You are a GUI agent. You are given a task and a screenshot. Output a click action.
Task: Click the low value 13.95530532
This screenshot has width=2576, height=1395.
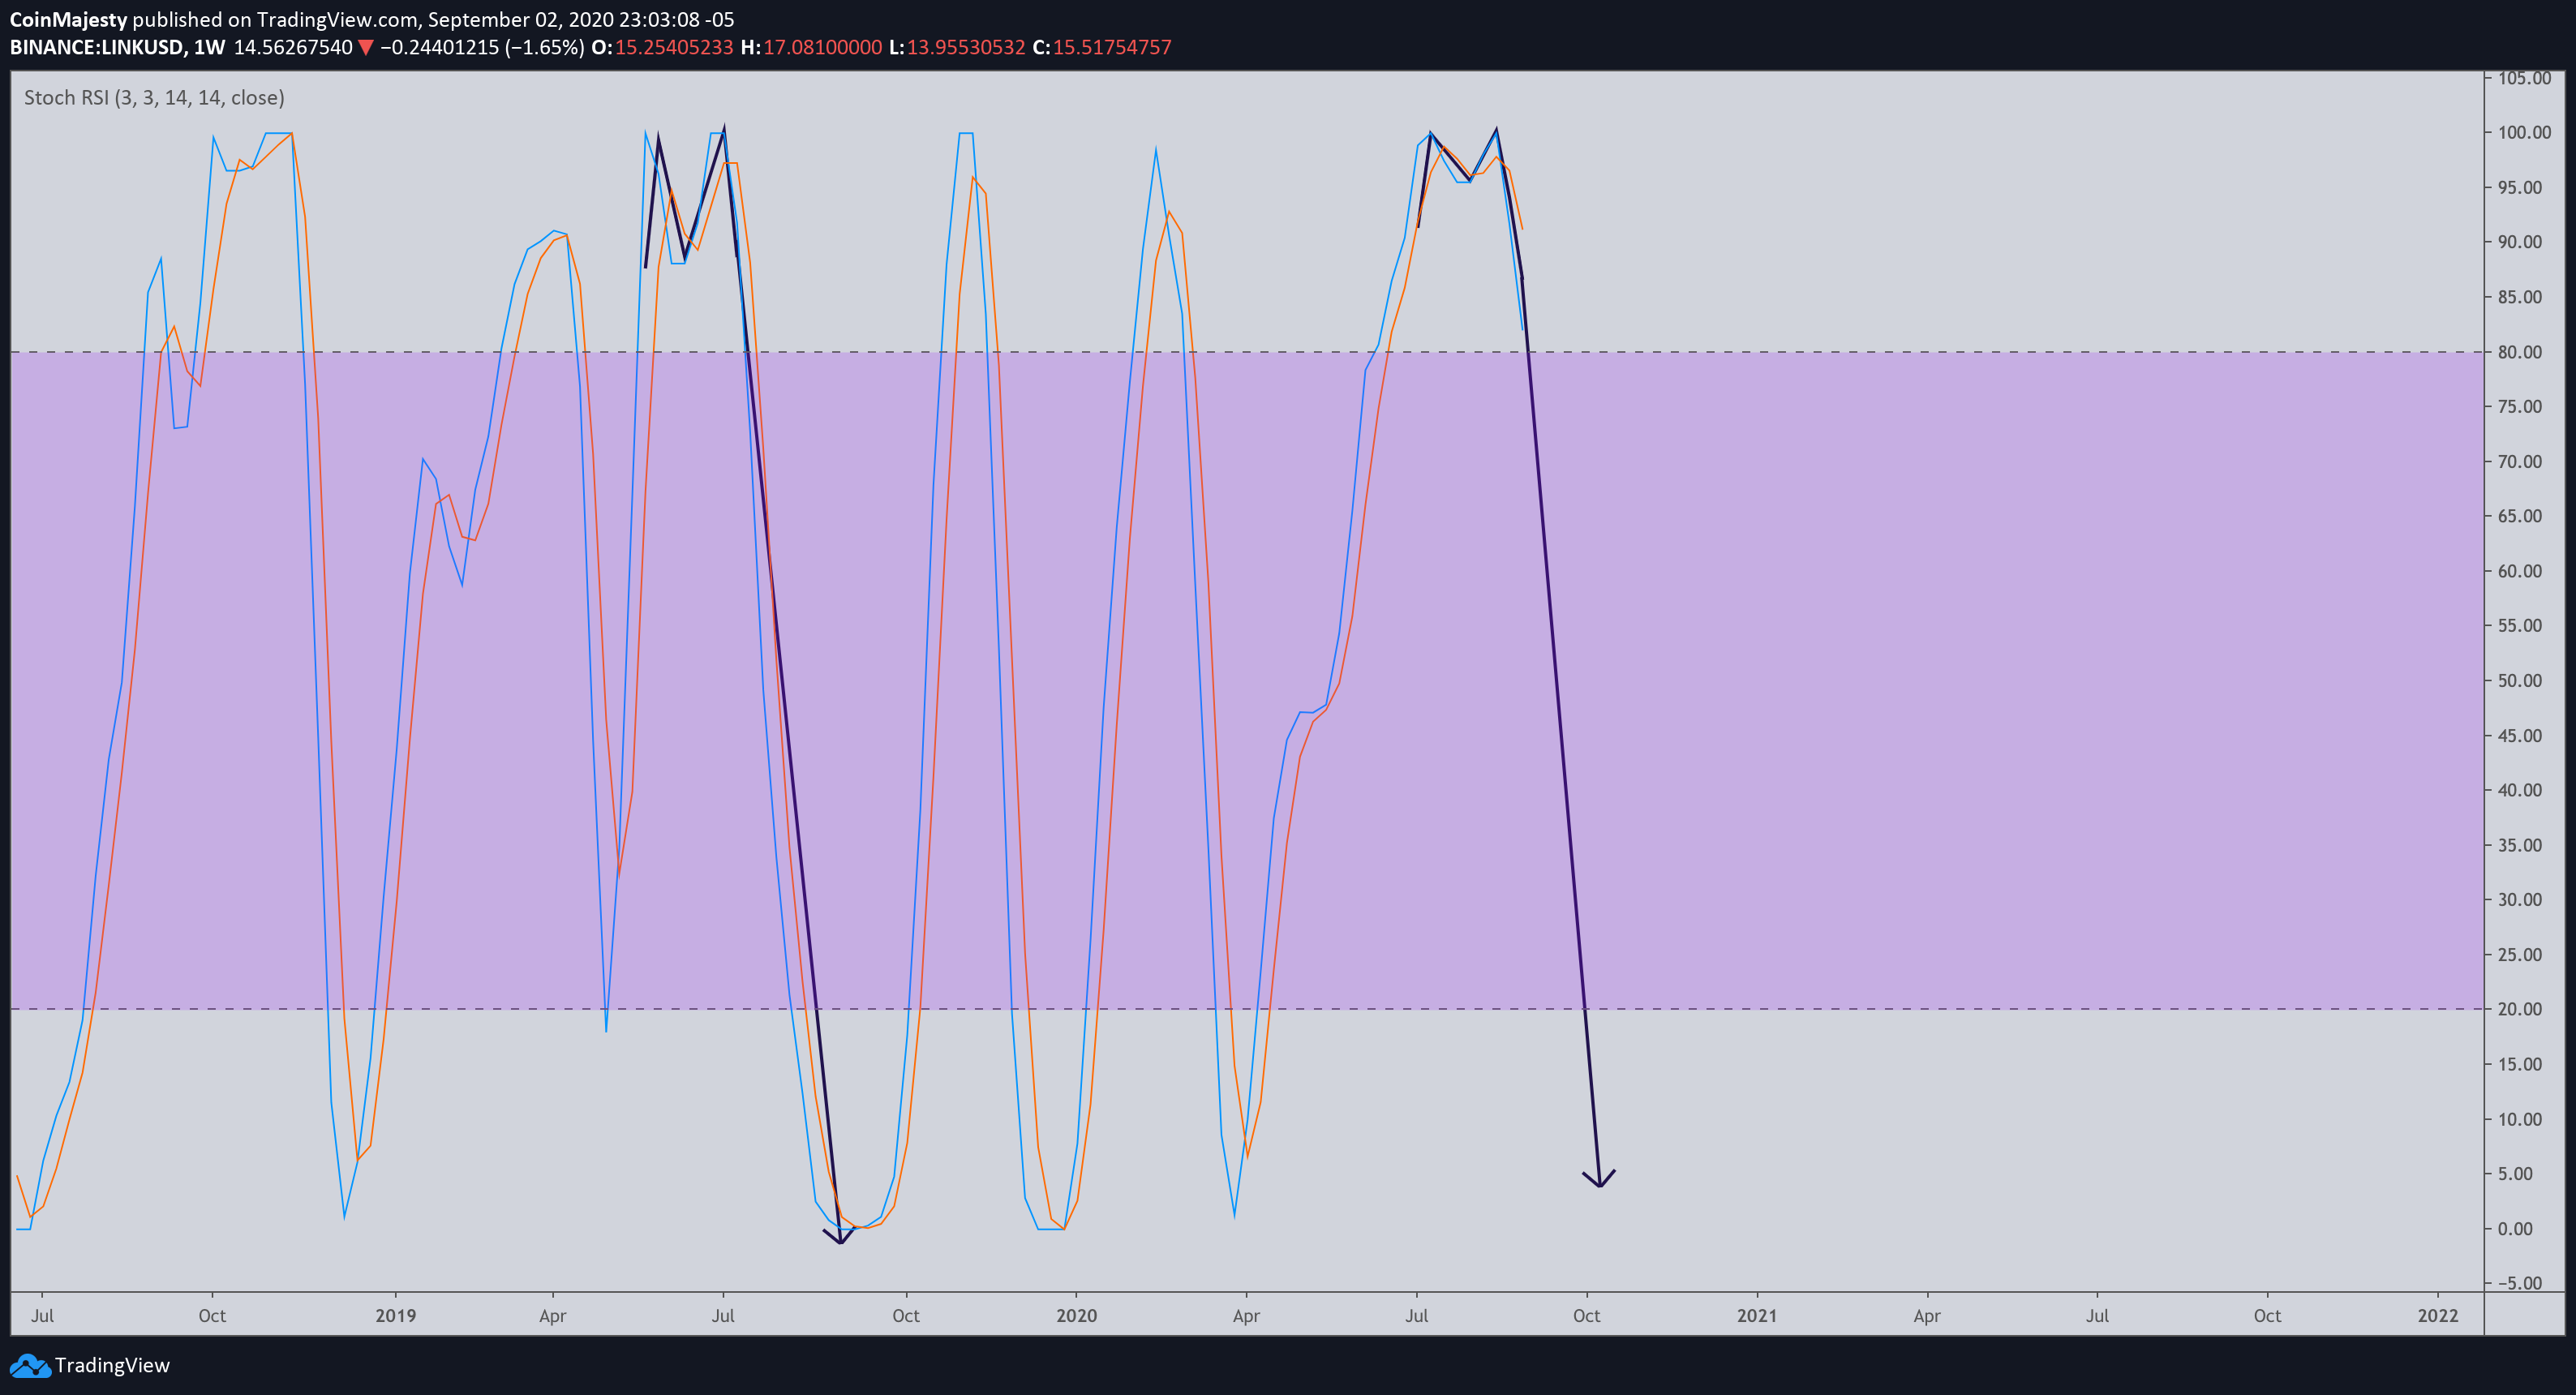pos(965,47)
